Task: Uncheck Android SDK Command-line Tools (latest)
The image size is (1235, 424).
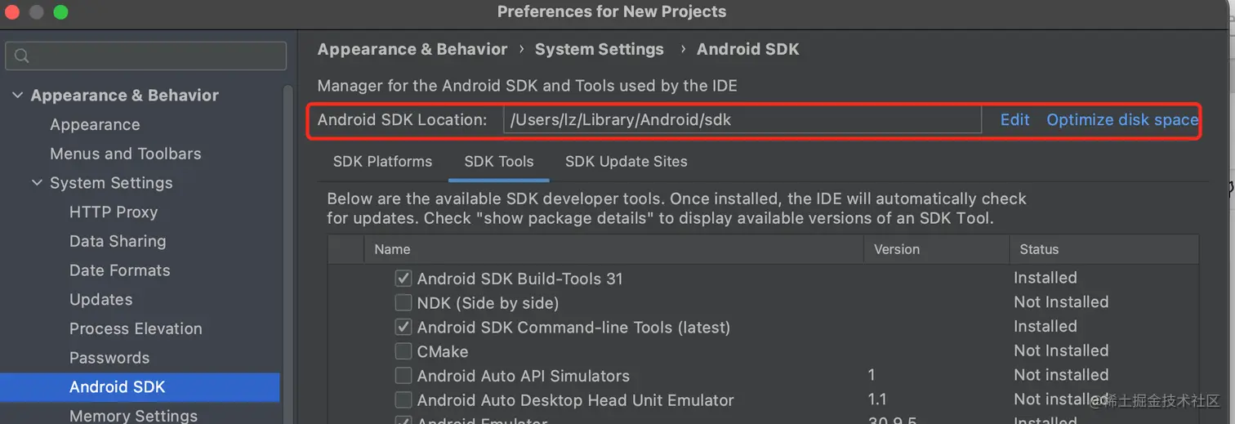Action: click(x=403, y=327)
